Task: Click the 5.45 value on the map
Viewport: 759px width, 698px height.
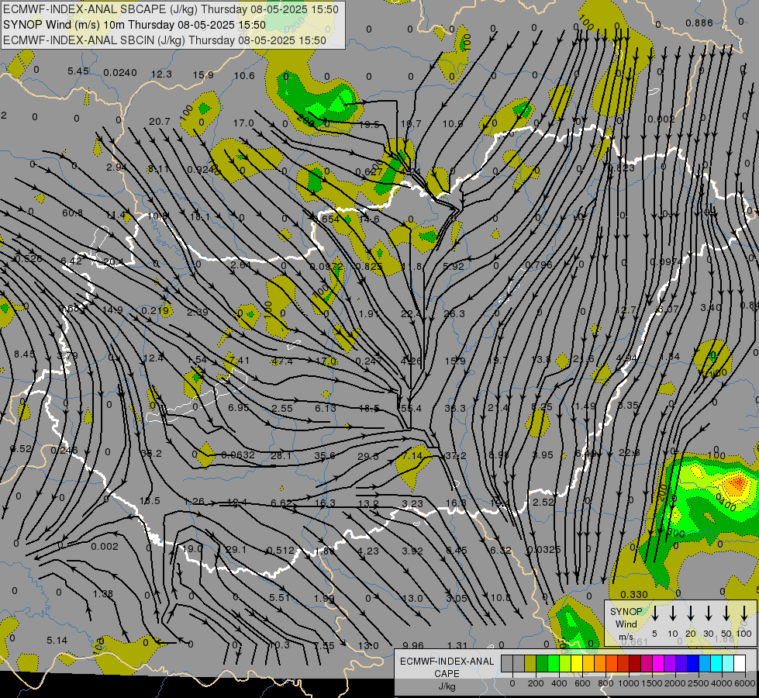Action: click(78, 71)
